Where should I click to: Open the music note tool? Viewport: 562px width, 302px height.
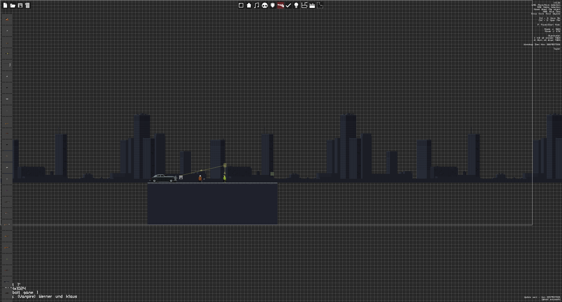257,5
